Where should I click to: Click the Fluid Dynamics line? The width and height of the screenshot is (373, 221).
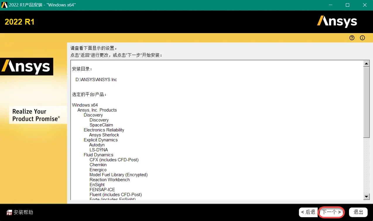(98, 155)
